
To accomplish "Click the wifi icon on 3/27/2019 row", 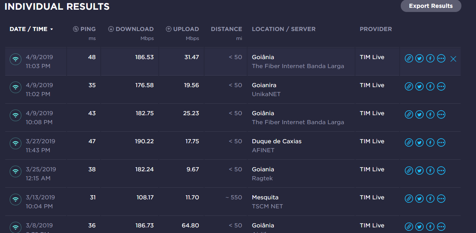I will pyautogui.click(x=15, y=143).
